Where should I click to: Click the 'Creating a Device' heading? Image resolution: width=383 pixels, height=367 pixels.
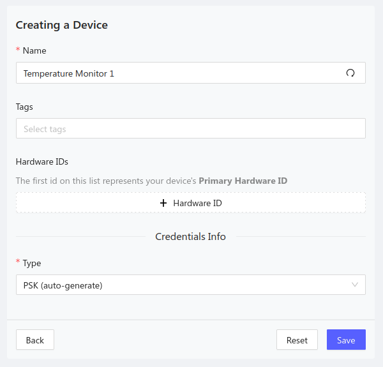[x=62, y=25]
